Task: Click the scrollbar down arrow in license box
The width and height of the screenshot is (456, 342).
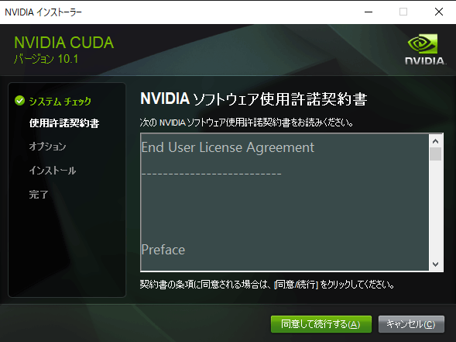Action: (x=435, y=264)
